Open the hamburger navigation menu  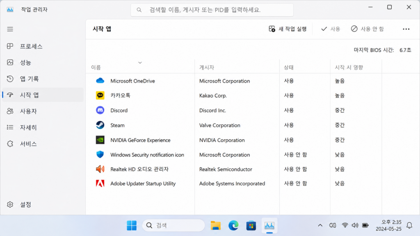[x=10, y=29]
